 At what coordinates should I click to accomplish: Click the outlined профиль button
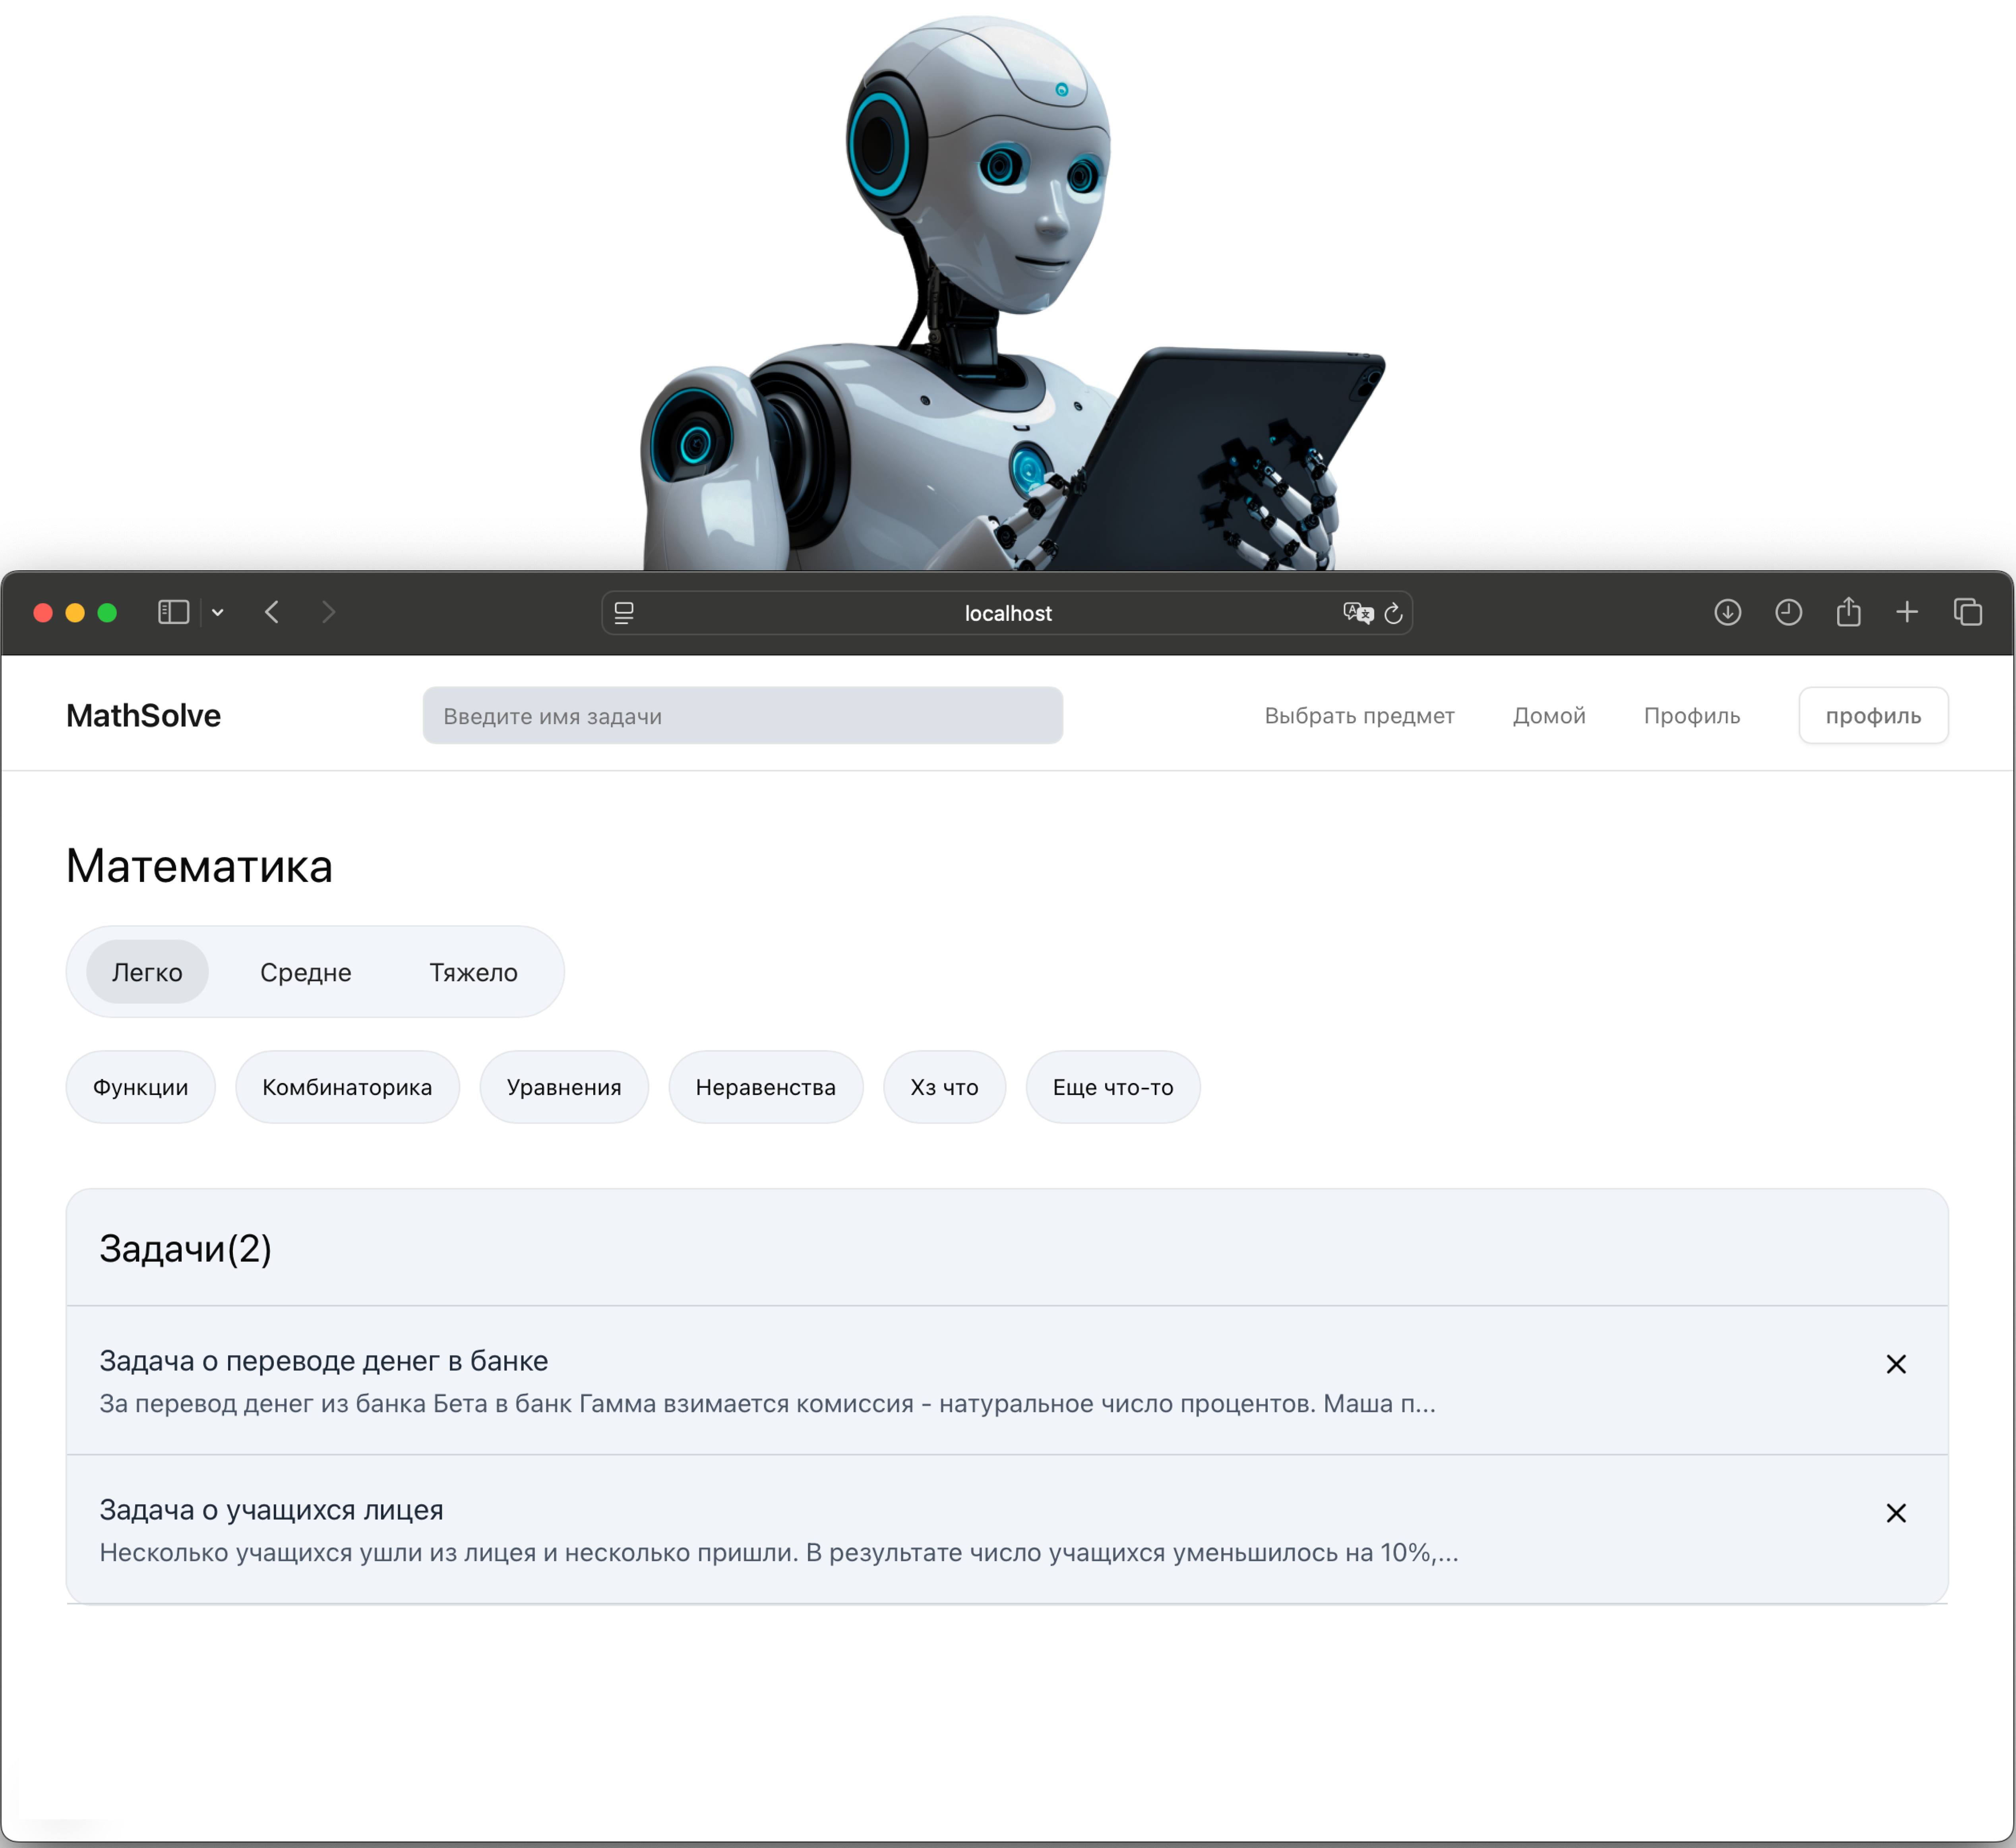1873,716
